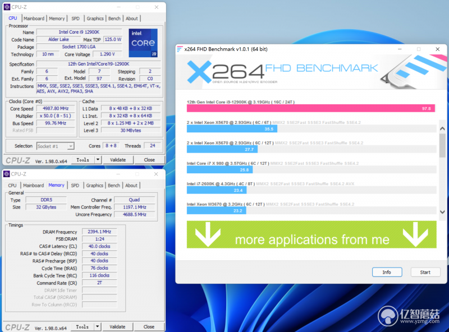Viewport: 449px width, 332px height.
Task: Click the Bus Speed value "99.76 MHz"
Action: point(56,123)
